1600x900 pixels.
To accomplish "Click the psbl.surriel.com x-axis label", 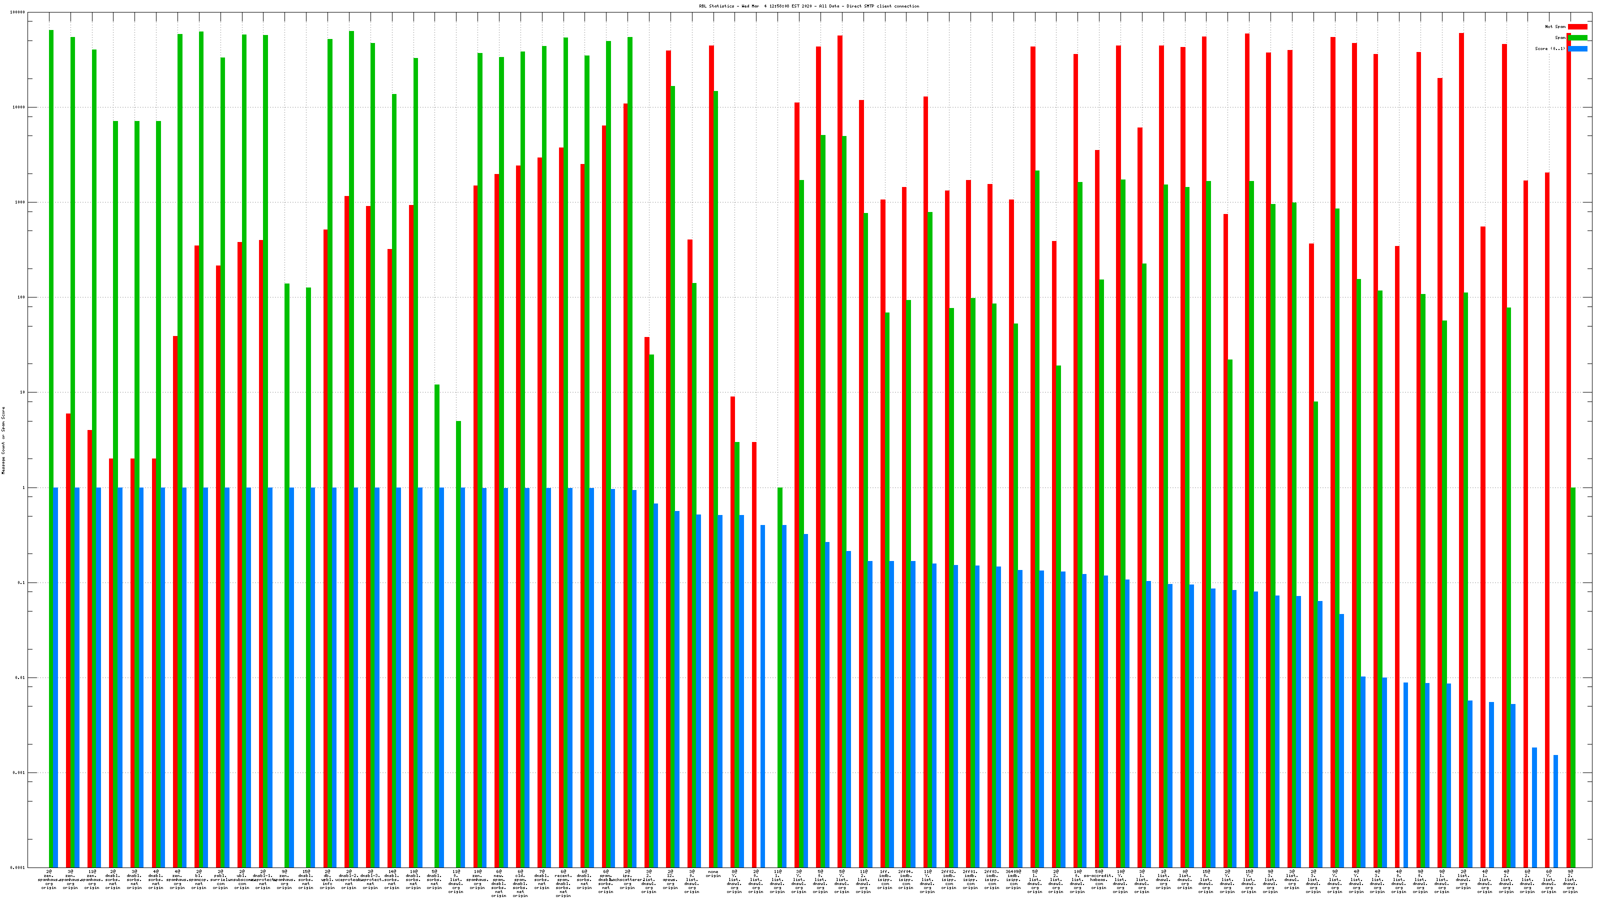I will 220,879.
